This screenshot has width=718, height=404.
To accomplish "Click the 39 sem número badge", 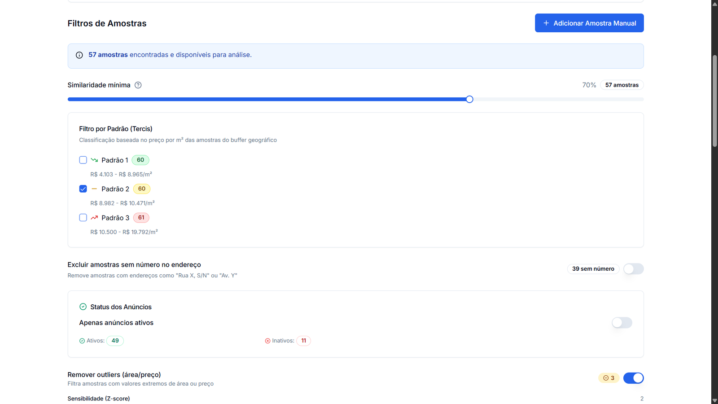I will [x=593, y=269].
